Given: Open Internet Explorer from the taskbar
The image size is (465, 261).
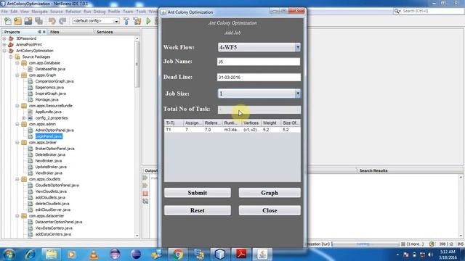Looking at the screenshot, I should point(31,254).
